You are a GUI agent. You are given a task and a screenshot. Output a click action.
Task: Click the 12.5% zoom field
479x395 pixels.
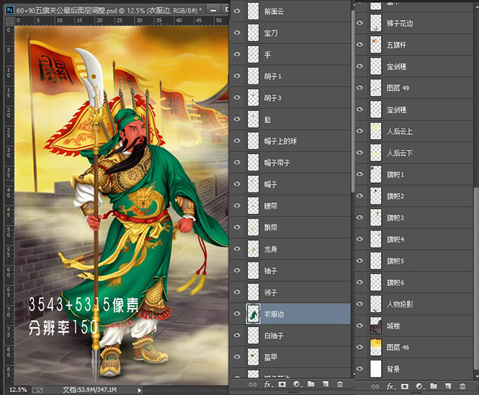18,390
